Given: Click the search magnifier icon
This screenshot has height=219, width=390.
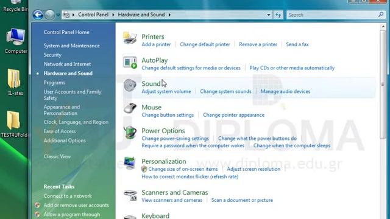Looking at the screenshot, I should (x=381, y=15).
